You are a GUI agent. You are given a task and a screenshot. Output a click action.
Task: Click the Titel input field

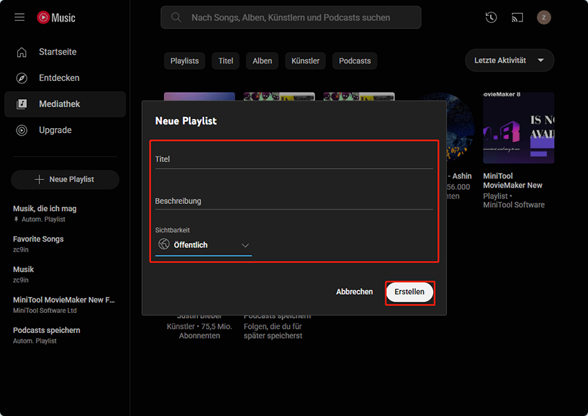coord(294,159)
